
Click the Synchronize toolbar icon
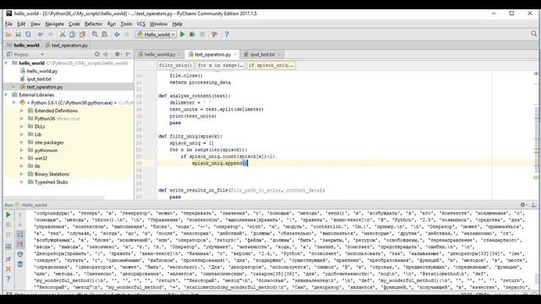click(28, 35)
